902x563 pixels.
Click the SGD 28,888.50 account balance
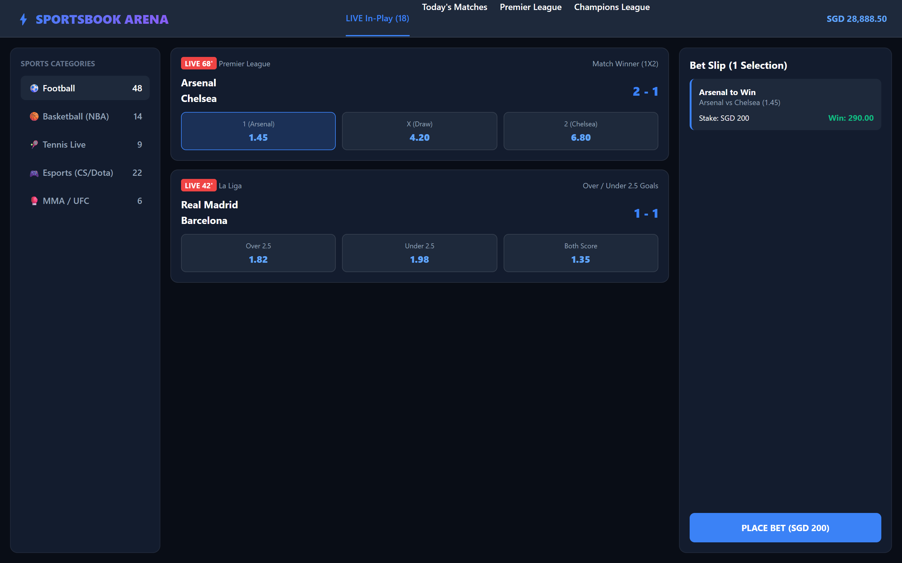click(x=857, y=19)
